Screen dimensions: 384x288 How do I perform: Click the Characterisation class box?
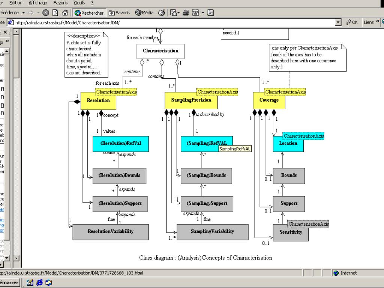click(160, 51)
